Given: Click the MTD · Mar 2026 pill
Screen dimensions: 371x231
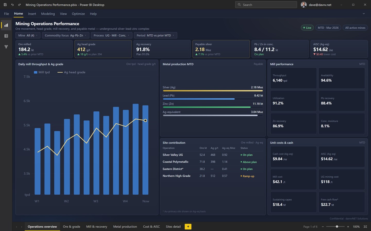Looking at the screenshot, I should click(328, 28).
